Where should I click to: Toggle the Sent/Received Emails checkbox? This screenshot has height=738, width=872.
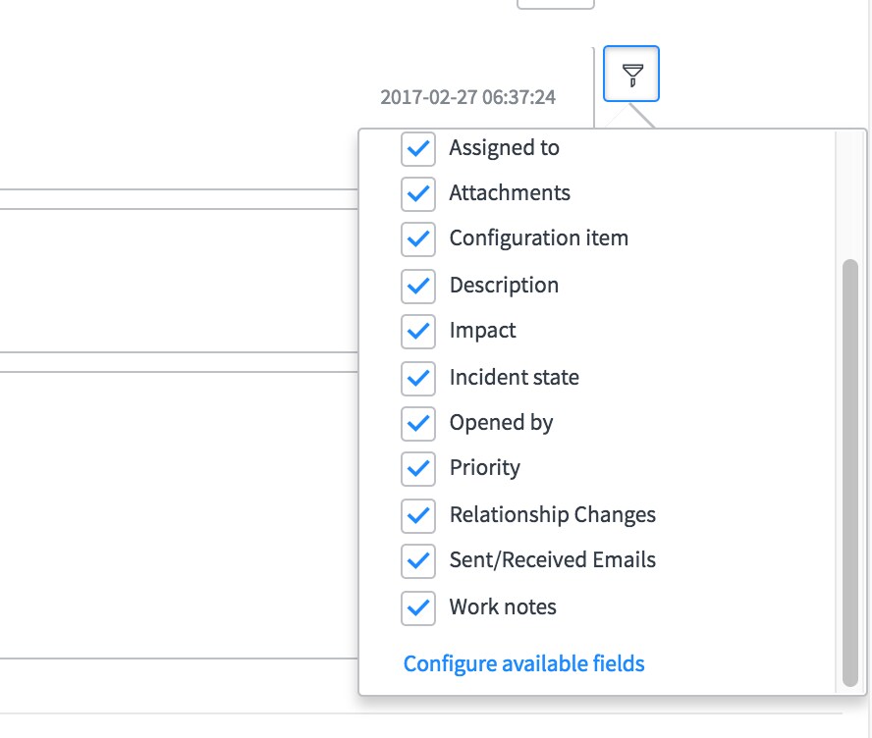[418, 561]
